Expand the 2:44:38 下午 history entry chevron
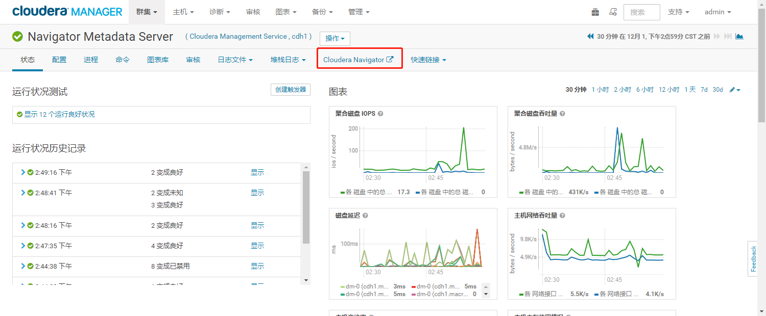This screenshot has height=316, width=766. pos(23,266)
